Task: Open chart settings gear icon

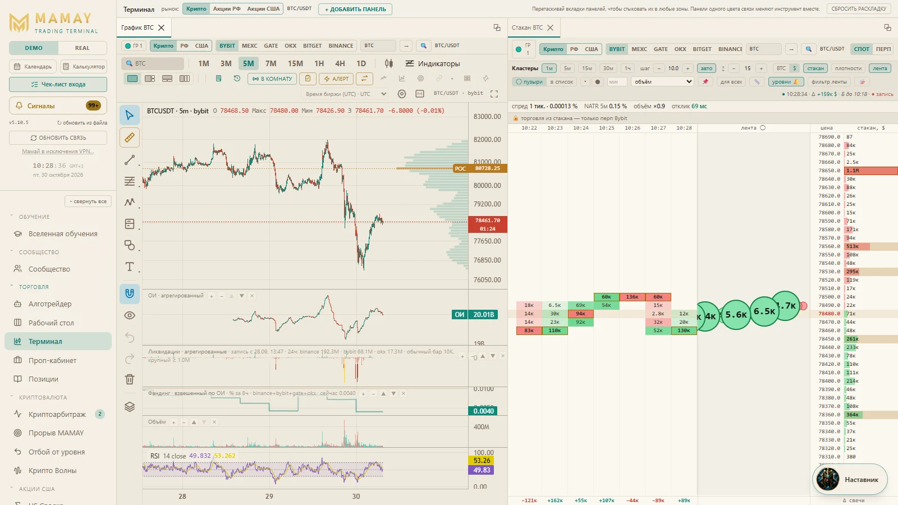Action: click(x=402, y=94)
